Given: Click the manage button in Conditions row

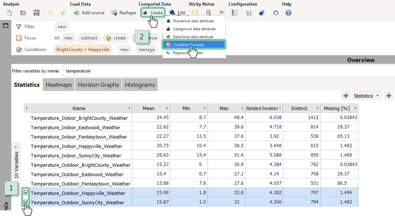Looking at the screenshot, I should 146,49.
